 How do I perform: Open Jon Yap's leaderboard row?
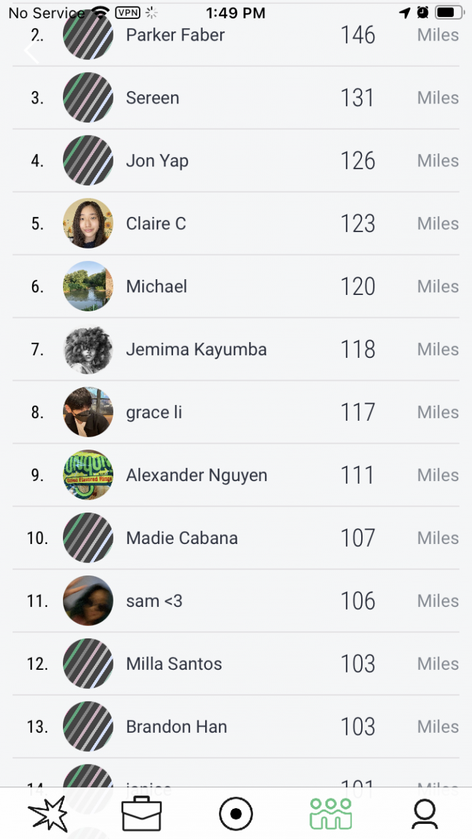click(x=157, y=161)
